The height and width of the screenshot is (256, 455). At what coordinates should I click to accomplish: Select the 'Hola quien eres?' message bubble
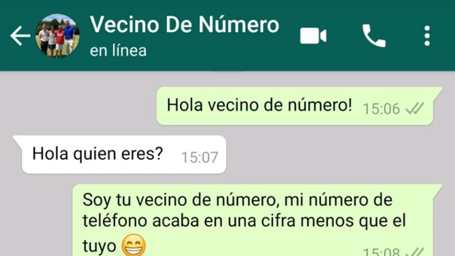click(120, 155)
